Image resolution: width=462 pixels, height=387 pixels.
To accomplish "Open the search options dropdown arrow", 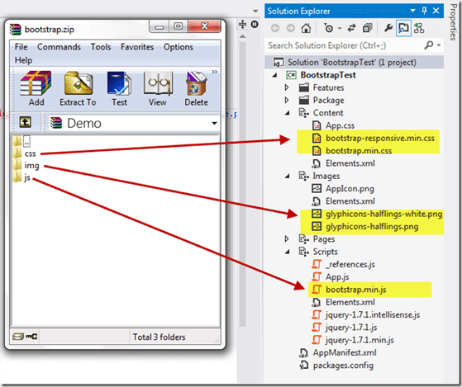I will pos(439,45).
